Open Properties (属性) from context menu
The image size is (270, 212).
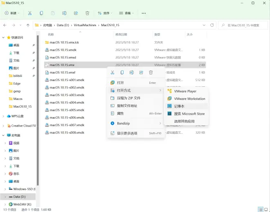pos(136,113)
